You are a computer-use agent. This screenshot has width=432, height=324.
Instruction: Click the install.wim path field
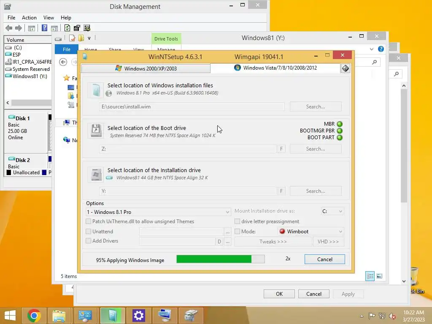tap(192, 107)
